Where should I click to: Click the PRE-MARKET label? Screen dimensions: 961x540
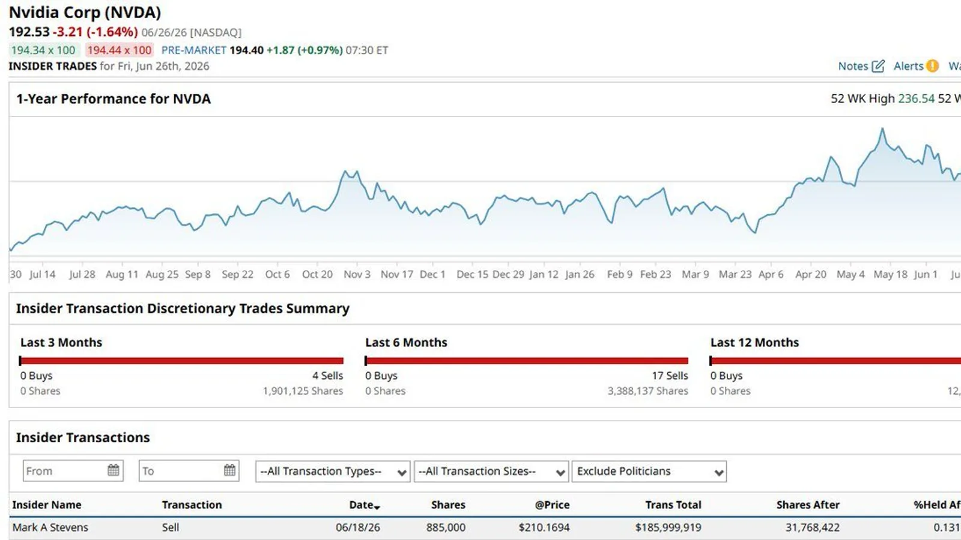(193, 50)
